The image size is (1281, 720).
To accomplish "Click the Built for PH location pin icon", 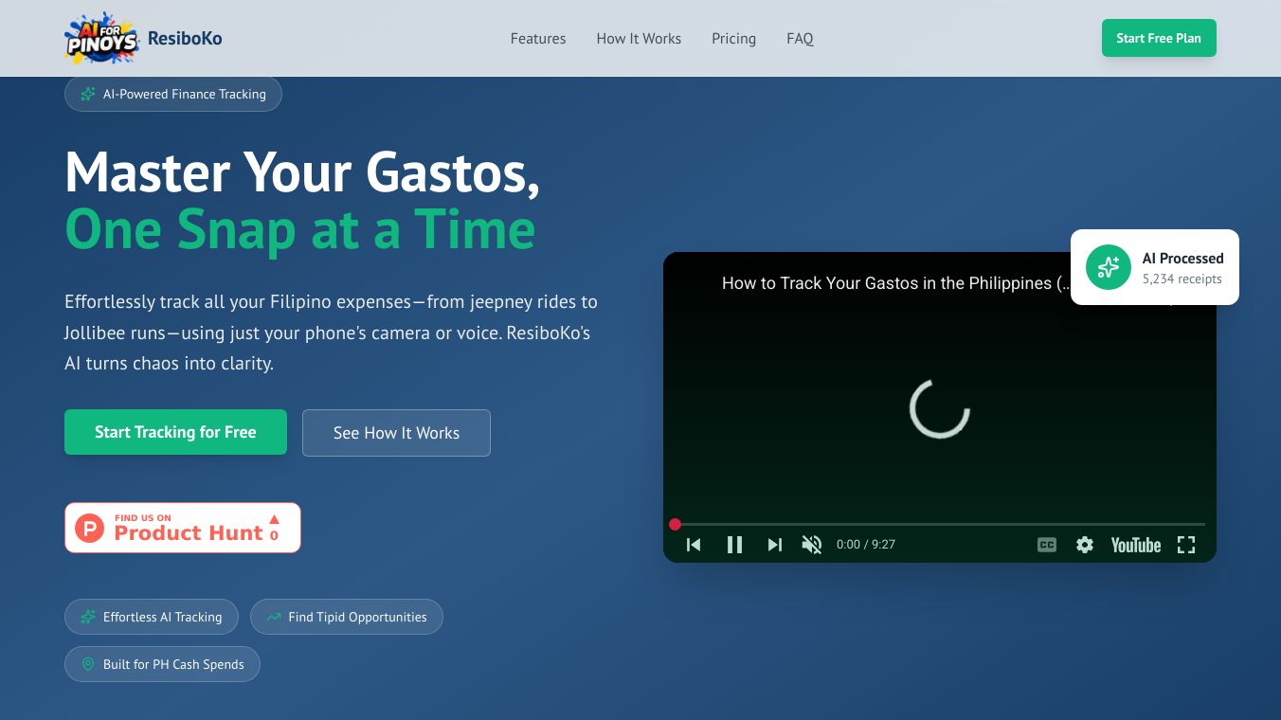I will click(x=88, y=664).
